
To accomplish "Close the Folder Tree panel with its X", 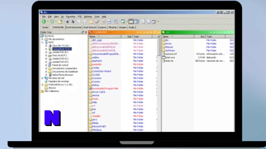I will tap(86, 32).
